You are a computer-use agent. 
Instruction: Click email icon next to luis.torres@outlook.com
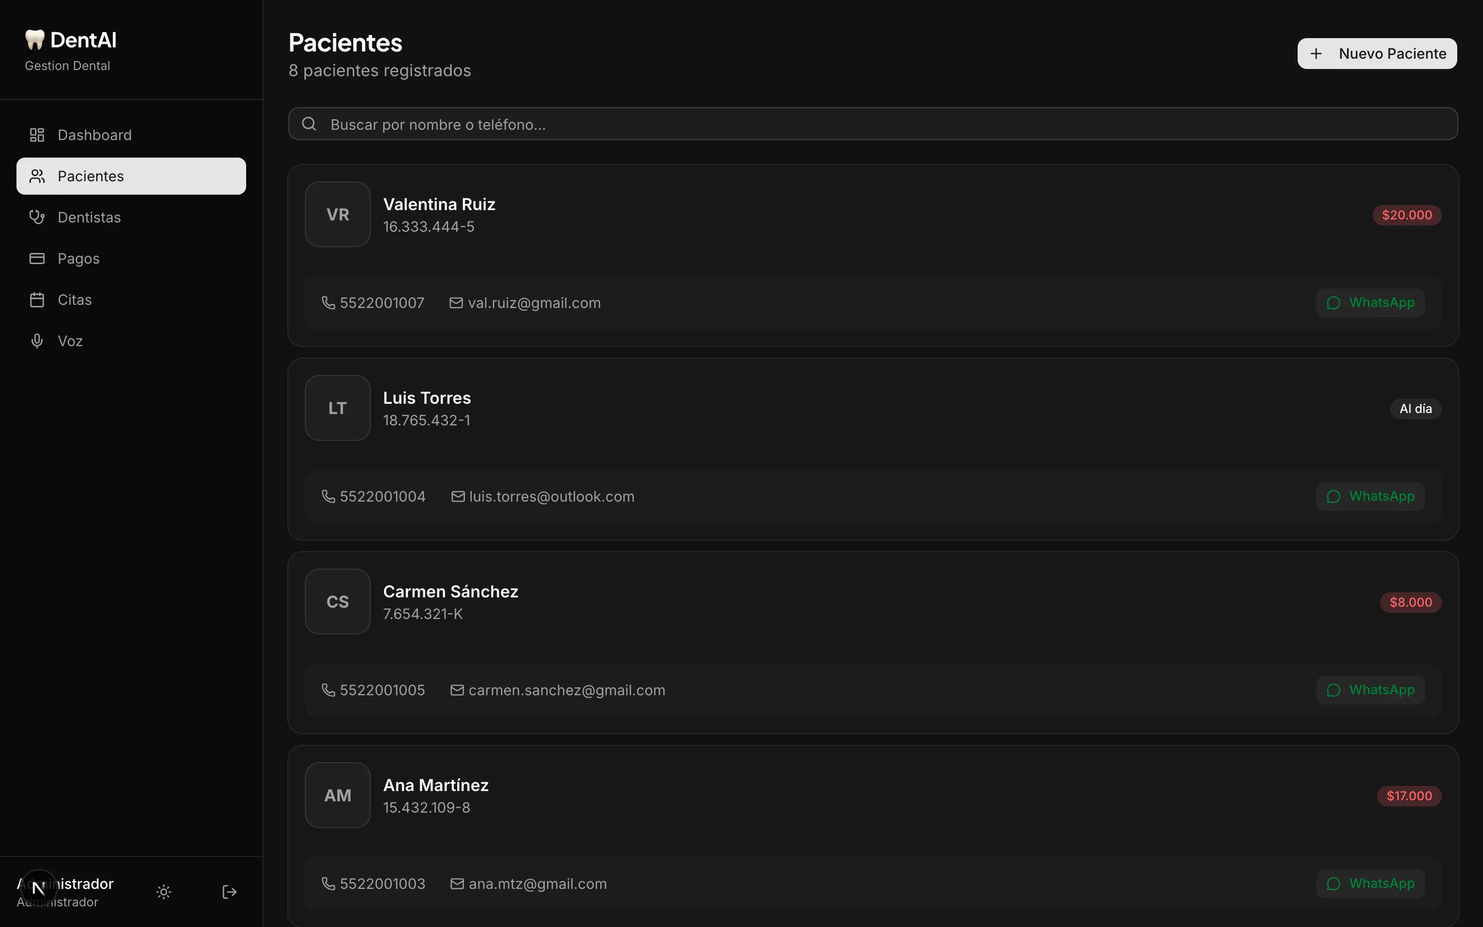point(458,496)
